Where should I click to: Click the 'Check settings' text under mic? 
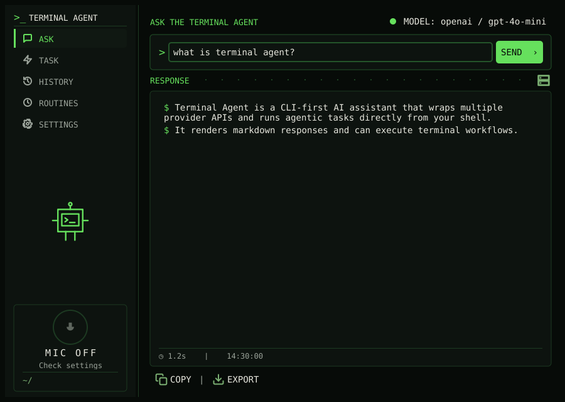tap(70, 365)
